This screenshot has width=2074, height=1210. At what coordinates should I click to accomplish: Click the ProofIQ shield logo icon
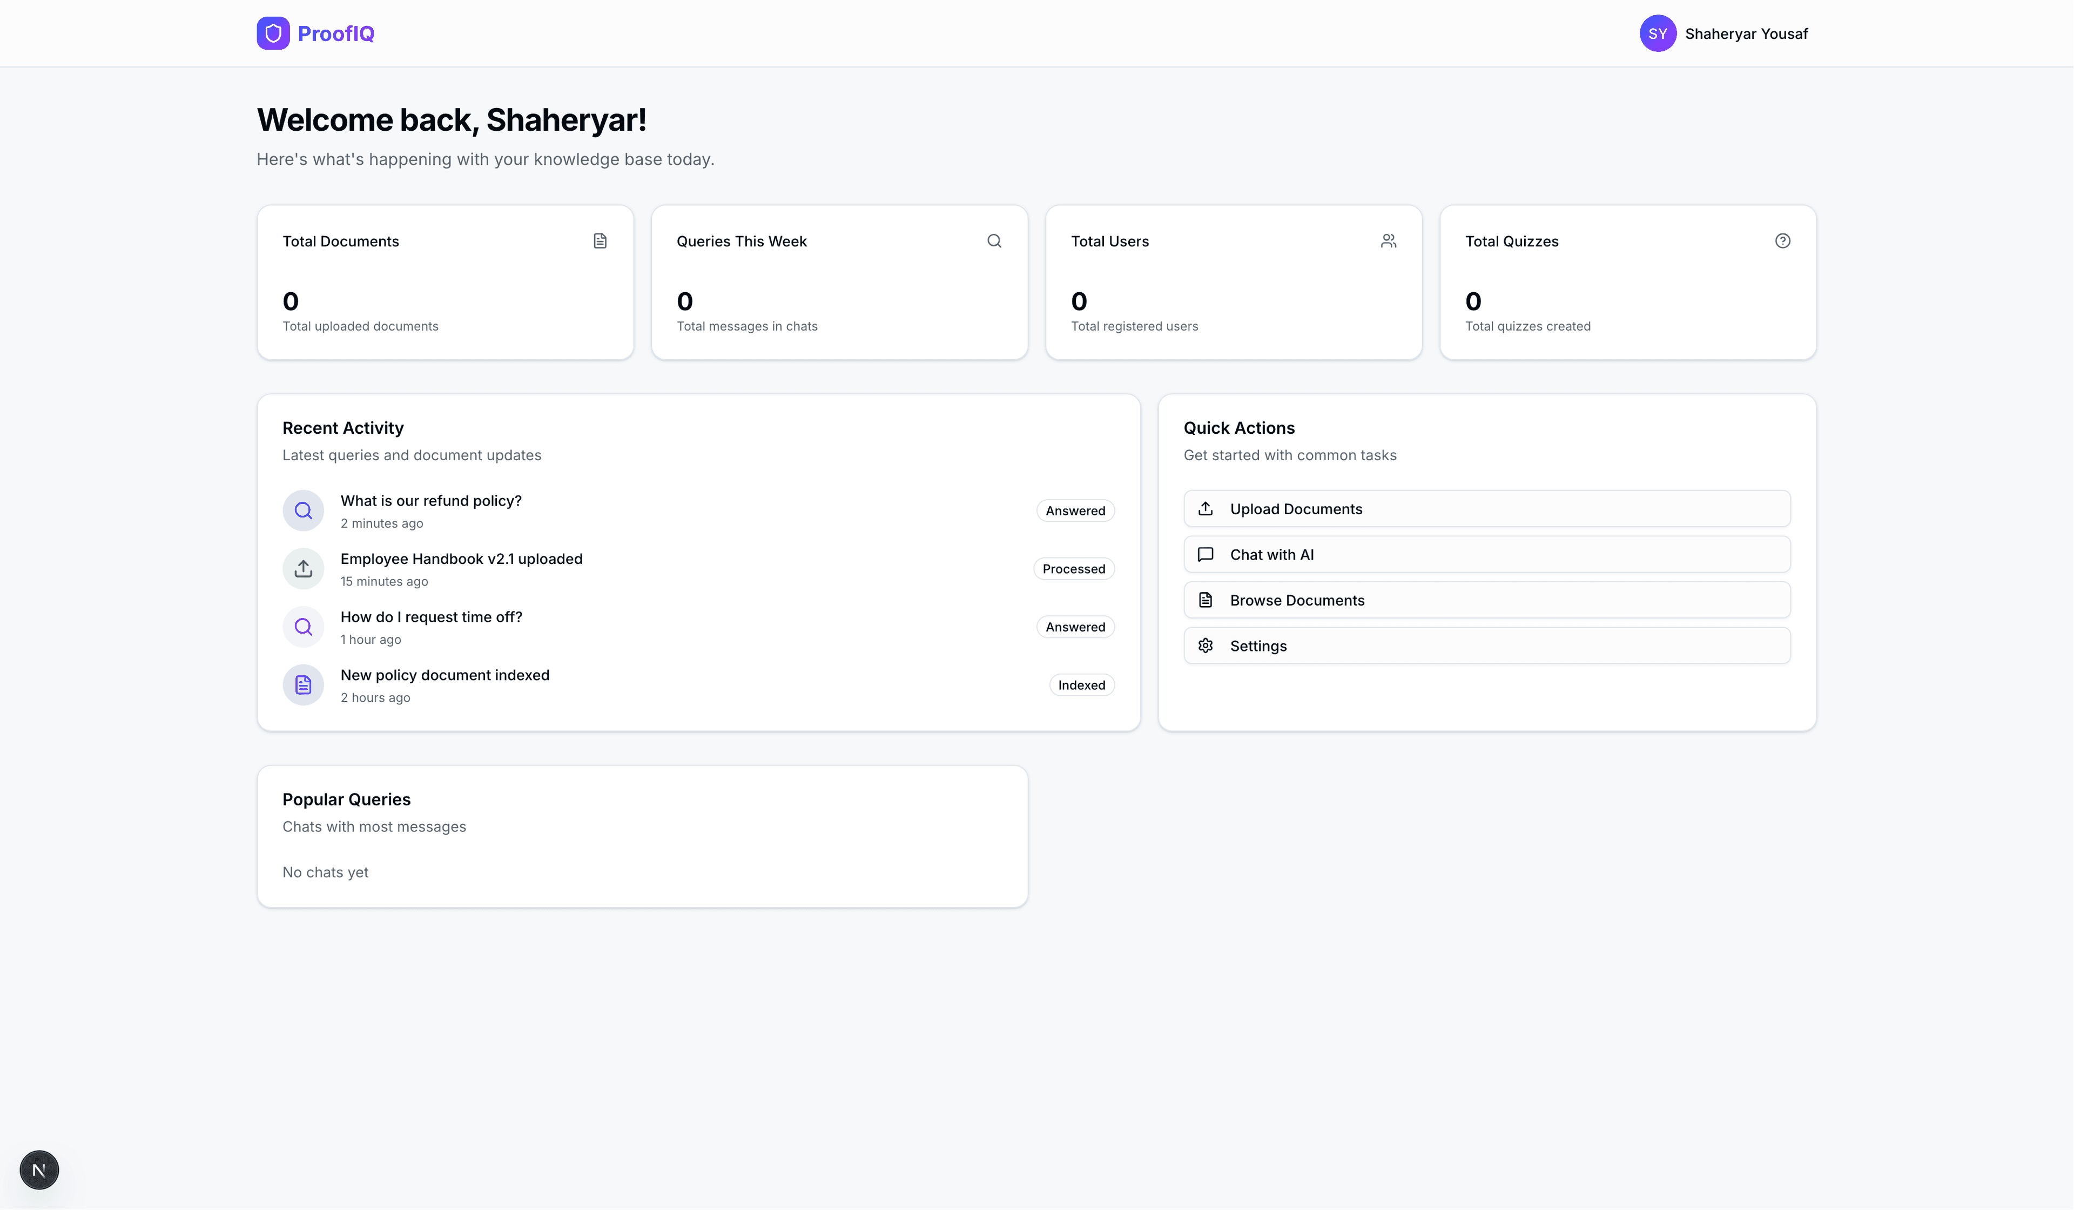coord(272,33)
